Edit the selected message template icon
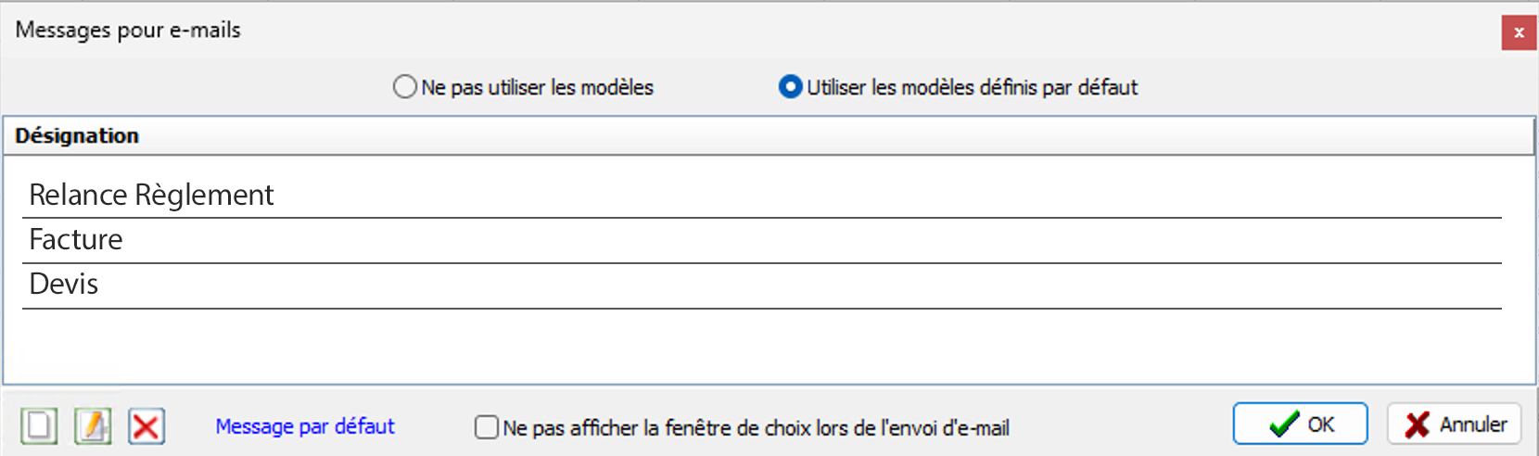Image resolution: width=1539 pixels, height=456 pixels. coord(93,426)
